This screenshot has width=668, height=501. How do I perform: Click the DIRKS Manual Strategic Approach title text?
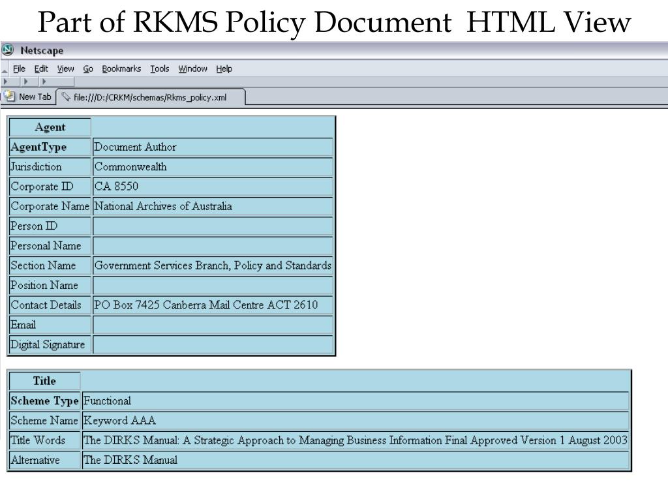[x=356, y=440]
